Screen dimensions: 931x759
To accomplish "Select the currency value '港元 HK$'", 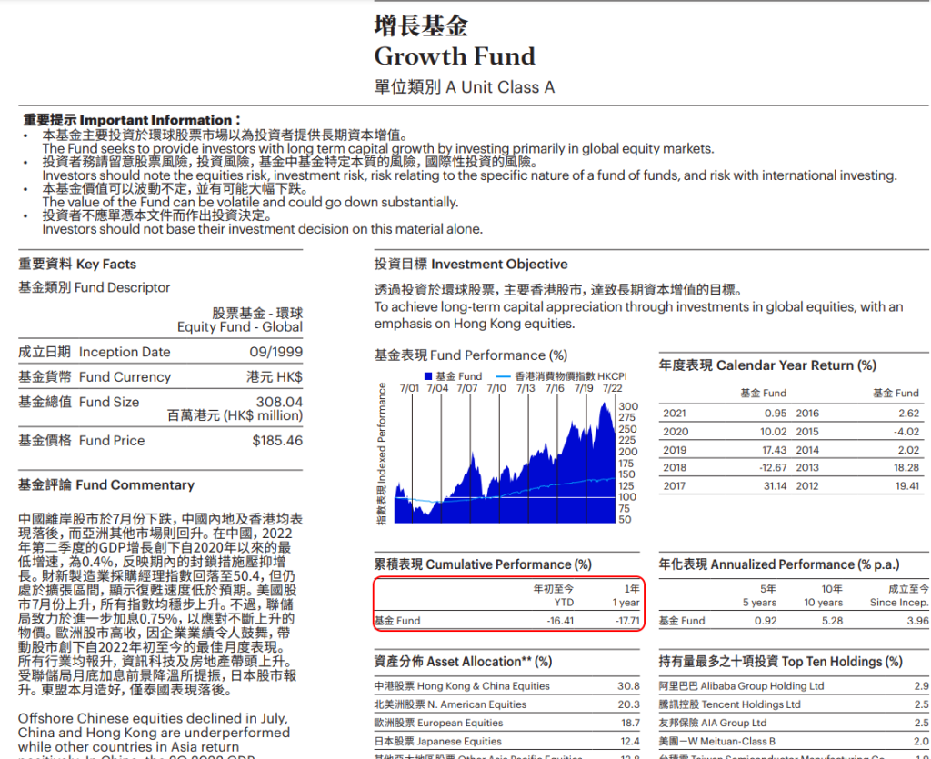I will (x=275, y=377).
